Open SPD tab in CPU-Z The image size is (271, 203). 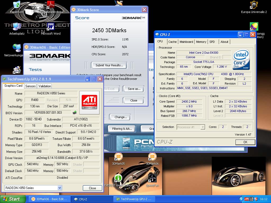(212, 42)
